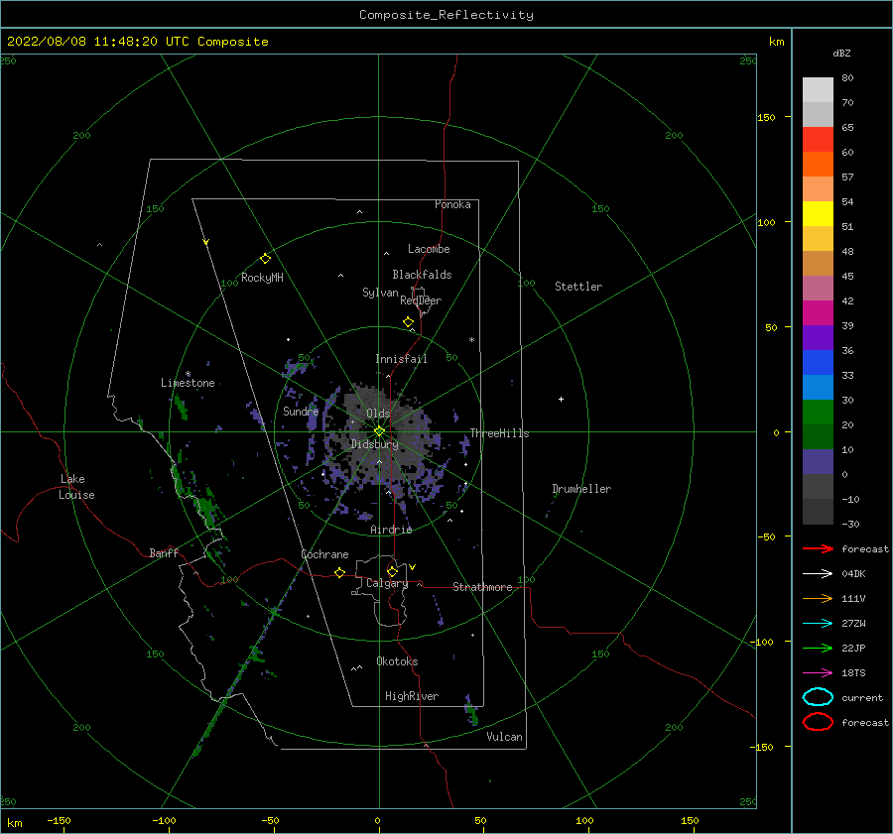893x834 pixels.
Task: Click the red 65-60 dBZ color swatch
Action: [818, 140]
